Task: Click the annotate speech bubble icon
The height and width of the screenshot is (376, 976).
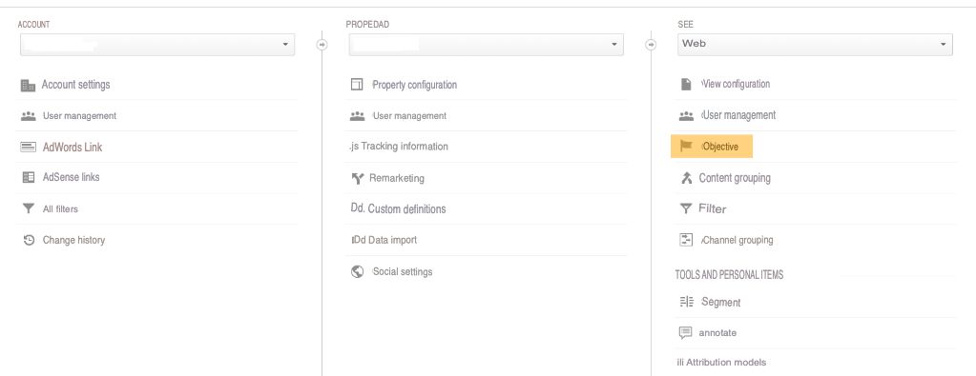Action: coord(685,332)
